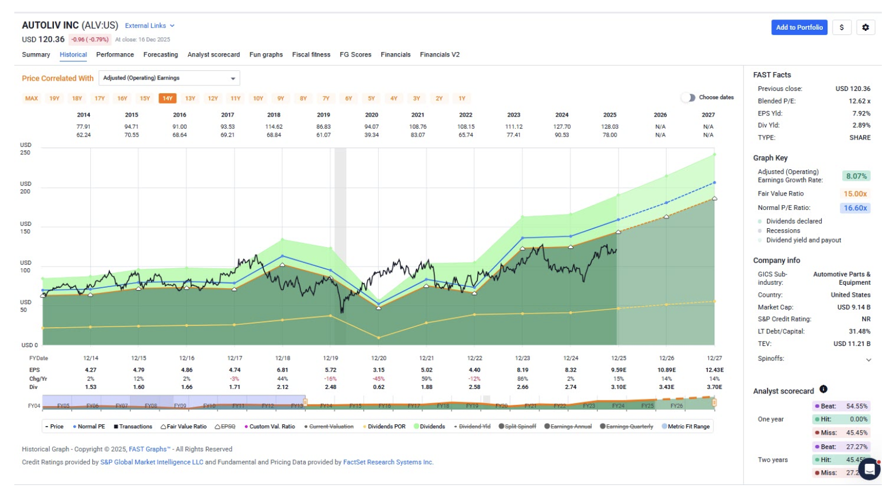Toggle Fair Value Ratio legend entry
Viewport: 895px width, 493px height.
pos(184,427)
